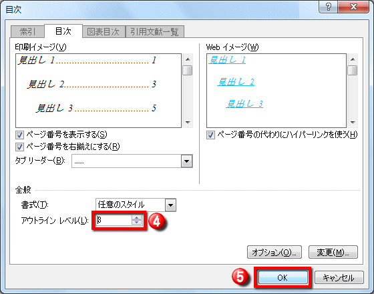Click the help question mark icon

click(328, 7)
